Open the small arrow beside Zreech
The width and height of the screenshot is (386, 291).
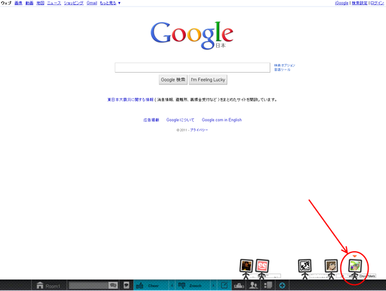click(x=213, y=285)
